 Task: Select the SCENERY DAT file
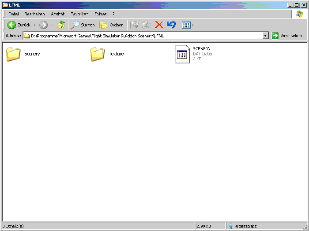[x=182, y=54]
